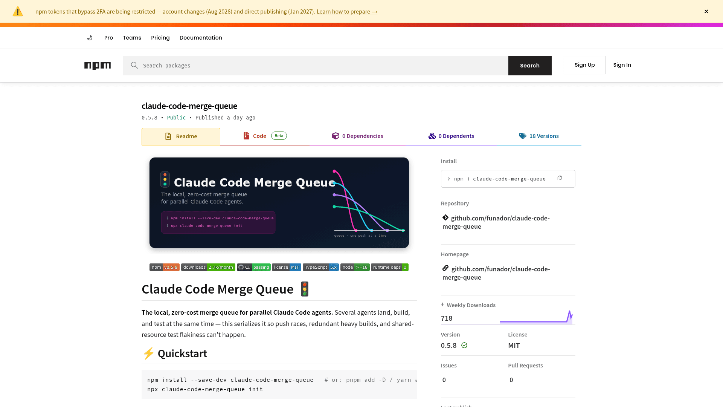Image resolution: width=723 pixels, height=407 pixels.
Task: Click the 0.5.8 version value in sidebar
Action: point(448,346)
